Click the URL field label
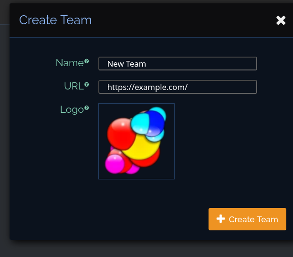Screen dimensions: 293x257 [74, 86]
